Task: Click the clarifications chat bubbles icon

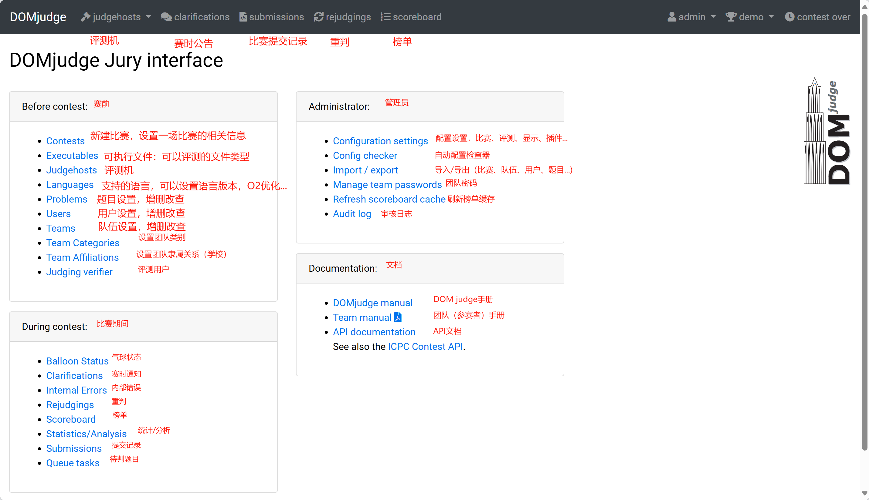Action: click(166, 17)
